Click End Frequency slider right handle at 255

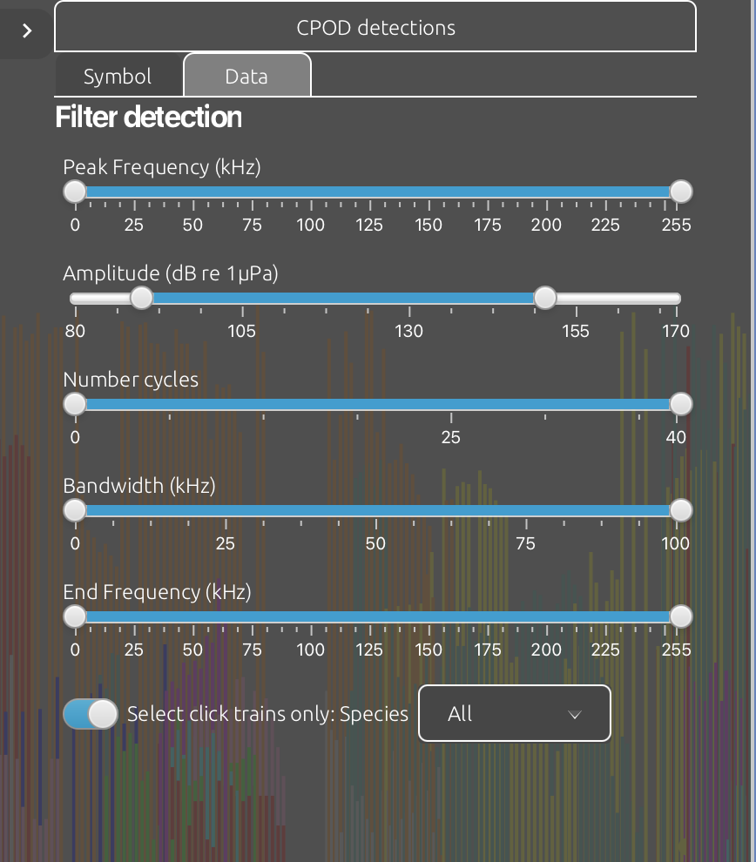click(x=681, y=616)
